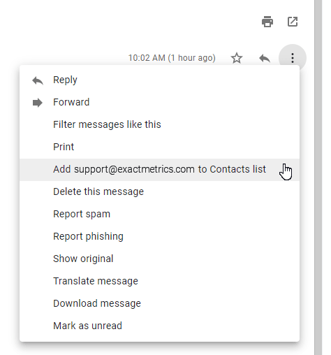Click the print all icon

pos(267,22)
